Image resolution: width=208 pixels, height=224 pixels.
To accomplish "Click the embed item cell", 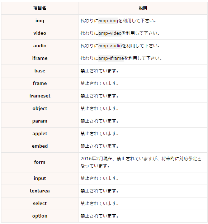I will click(x=40, y=146).
